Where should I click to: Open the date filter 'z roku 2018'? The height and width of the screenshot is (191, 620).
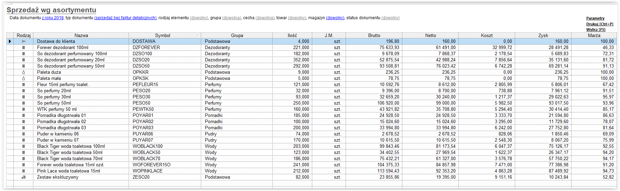coord(53,18)
